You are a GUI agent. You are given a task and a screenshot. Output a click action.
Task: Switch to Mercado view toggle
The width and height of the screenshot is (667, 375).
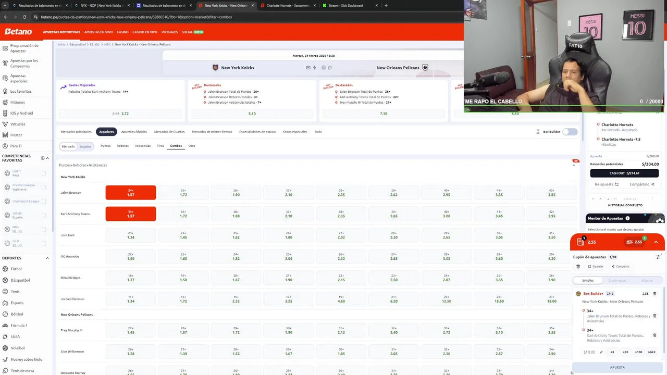[x=68, y=146]
